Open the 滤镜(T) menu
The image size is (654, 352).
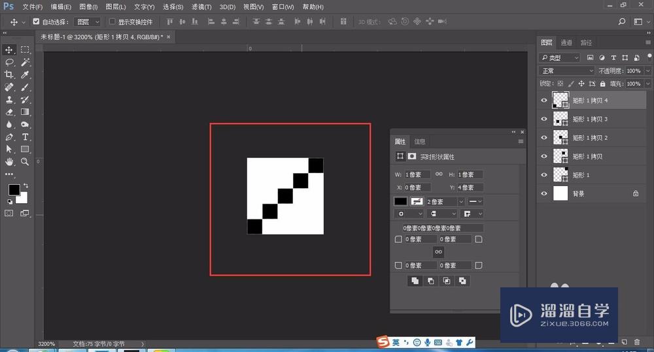tap(201, 7)
